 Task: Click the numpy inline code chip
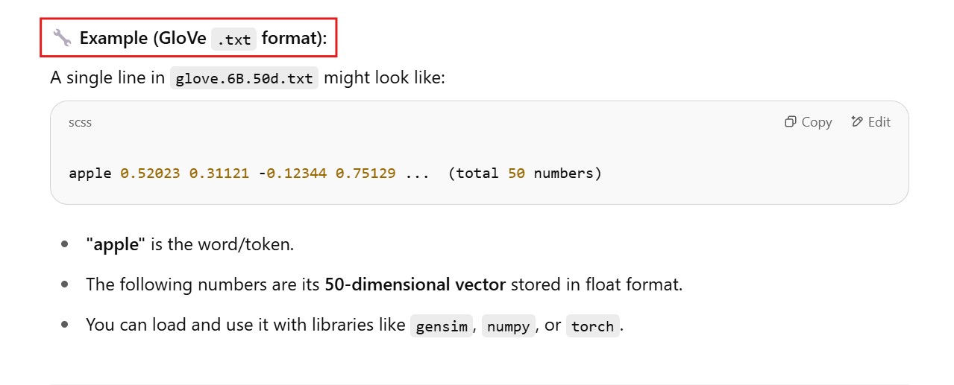tap(508, 326)
